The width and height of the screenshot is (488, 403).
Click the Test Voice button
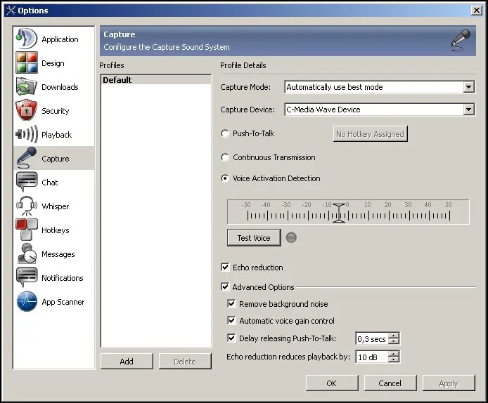click(x=254, y=238)
